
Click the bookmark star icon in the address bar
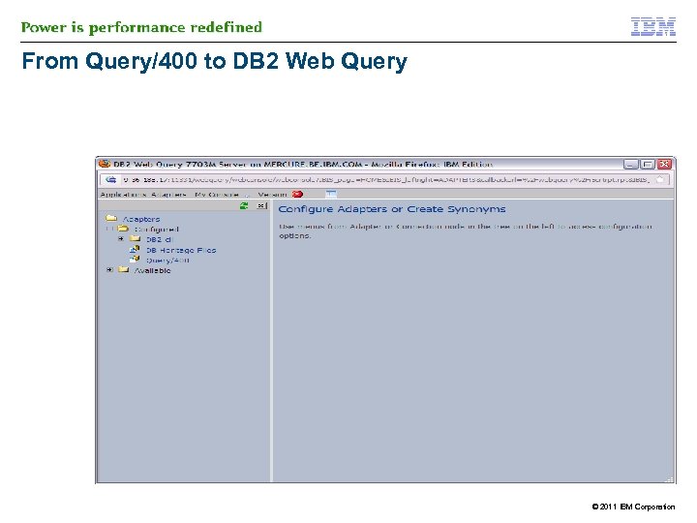[x=660, y=180]
